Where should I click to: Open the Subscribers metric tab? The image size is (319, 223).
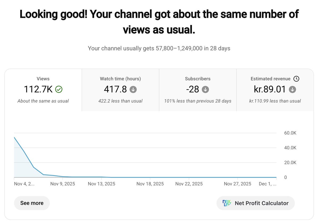point(198,90)
